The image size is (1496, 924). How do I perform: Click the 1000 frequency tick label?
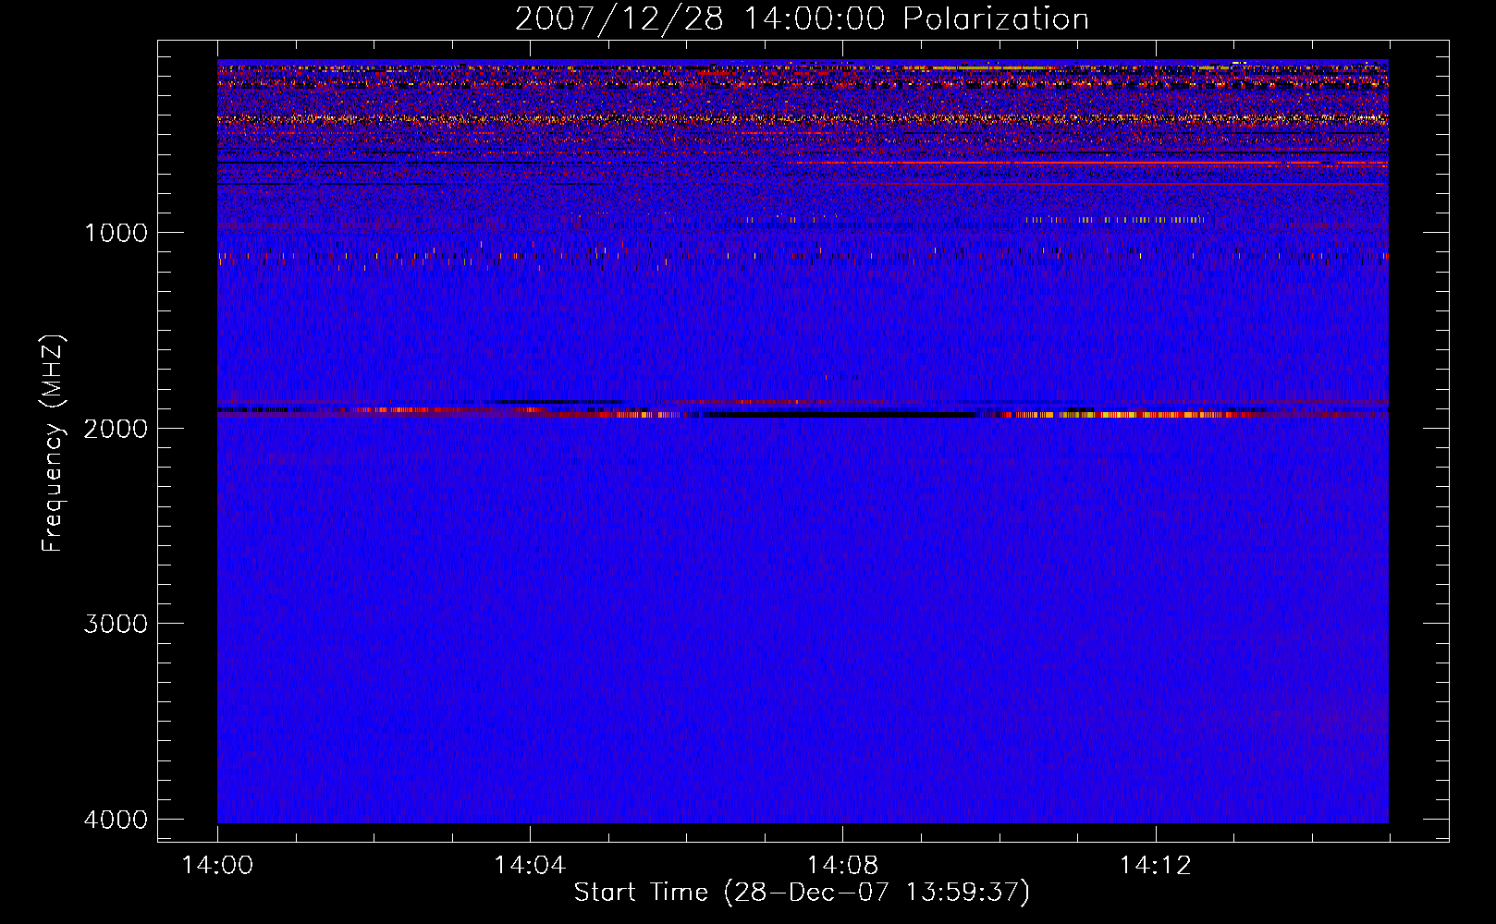click(116, 232)
